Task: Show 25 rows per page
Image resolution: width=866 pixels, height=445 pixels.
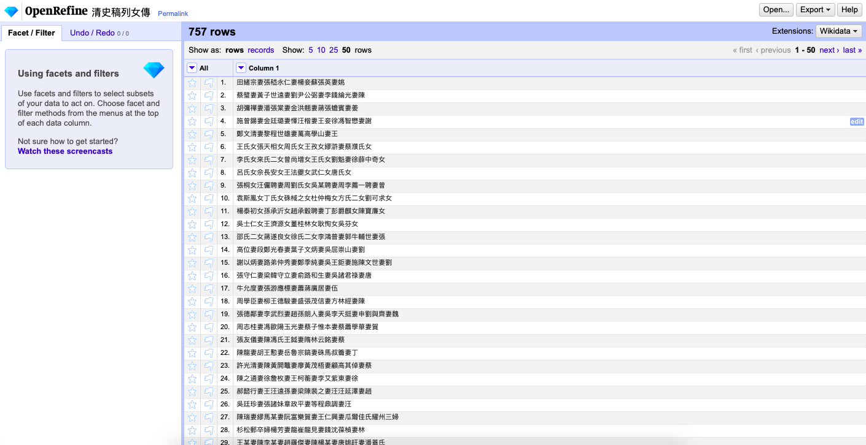Action: (x=334, y=50)
